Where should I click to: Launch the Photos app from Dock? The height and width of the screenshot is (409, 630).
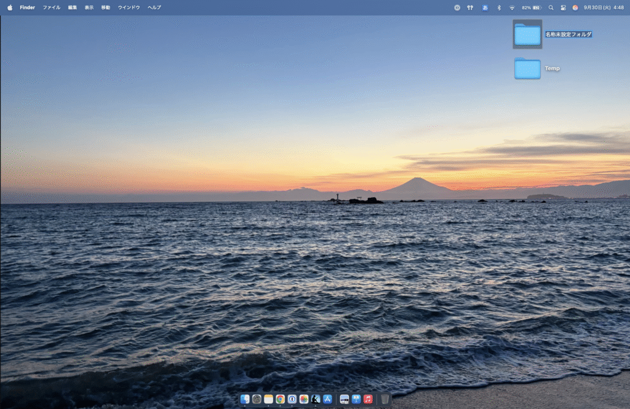[x=304, y=399]
